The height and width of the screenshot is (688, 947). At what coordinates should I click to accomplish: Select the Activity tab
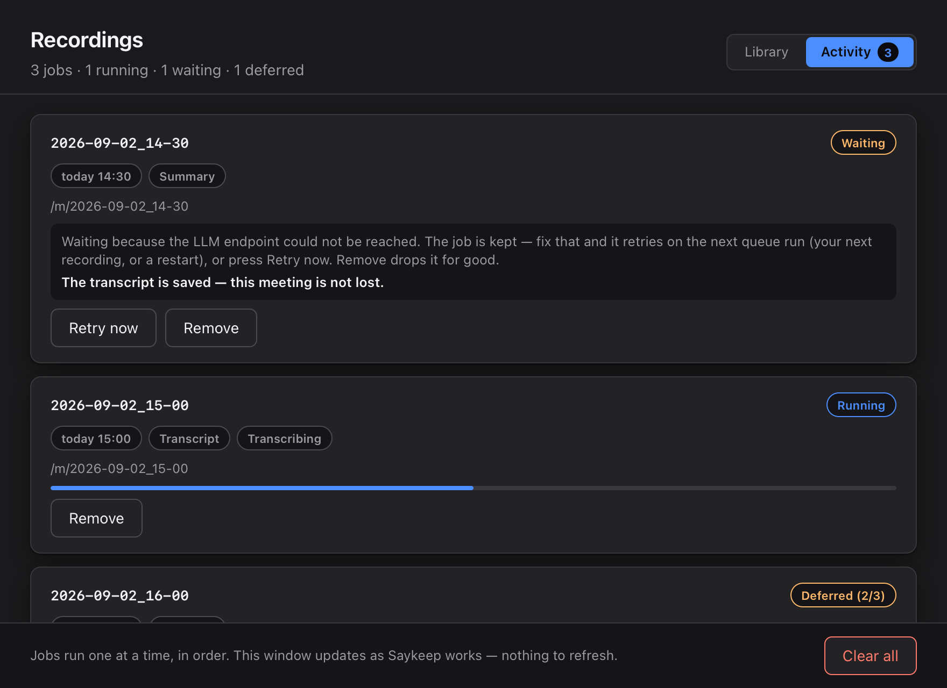point(859,52)
